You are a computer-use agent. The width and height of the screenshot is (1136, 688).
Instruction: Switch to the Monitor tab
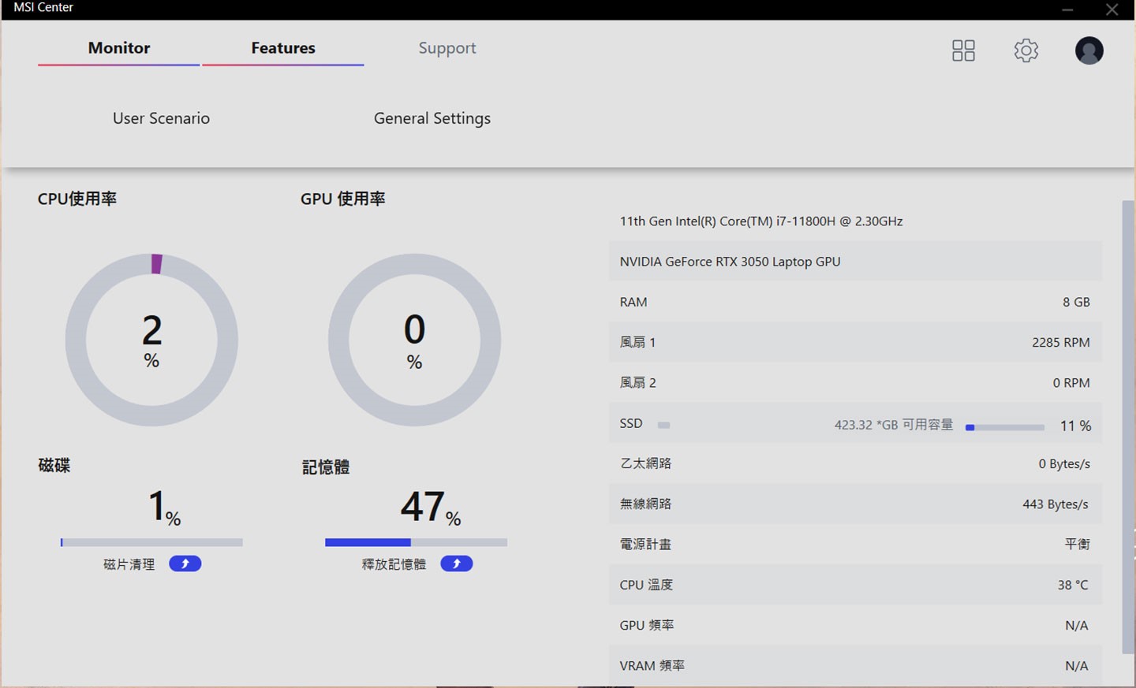(x=119, y=48)
